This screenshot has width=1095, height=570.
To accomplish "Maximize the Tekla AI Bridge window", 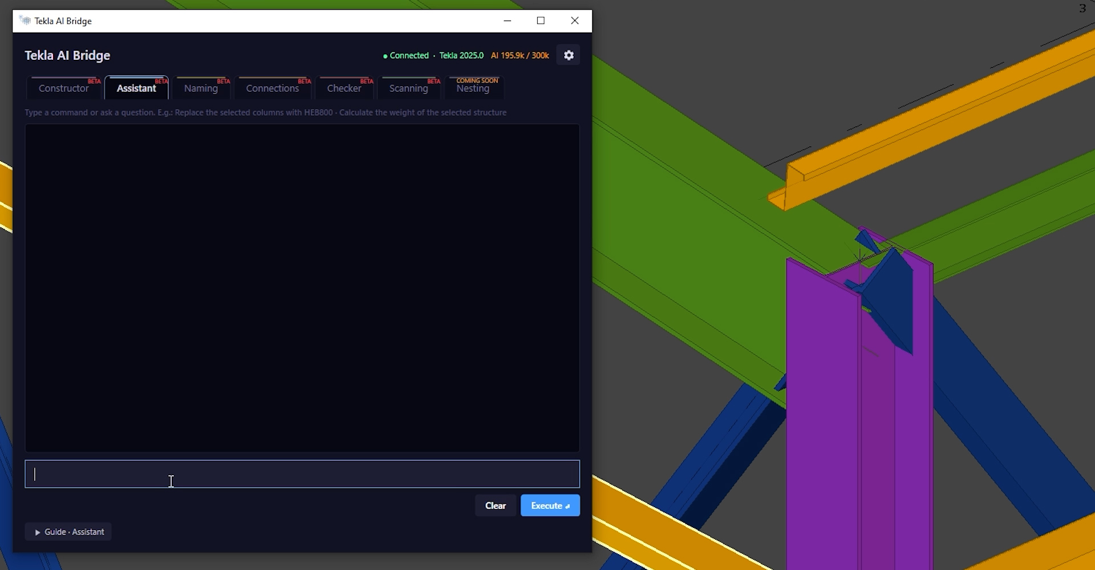I will pyautogui.click(x=541, y=21).
